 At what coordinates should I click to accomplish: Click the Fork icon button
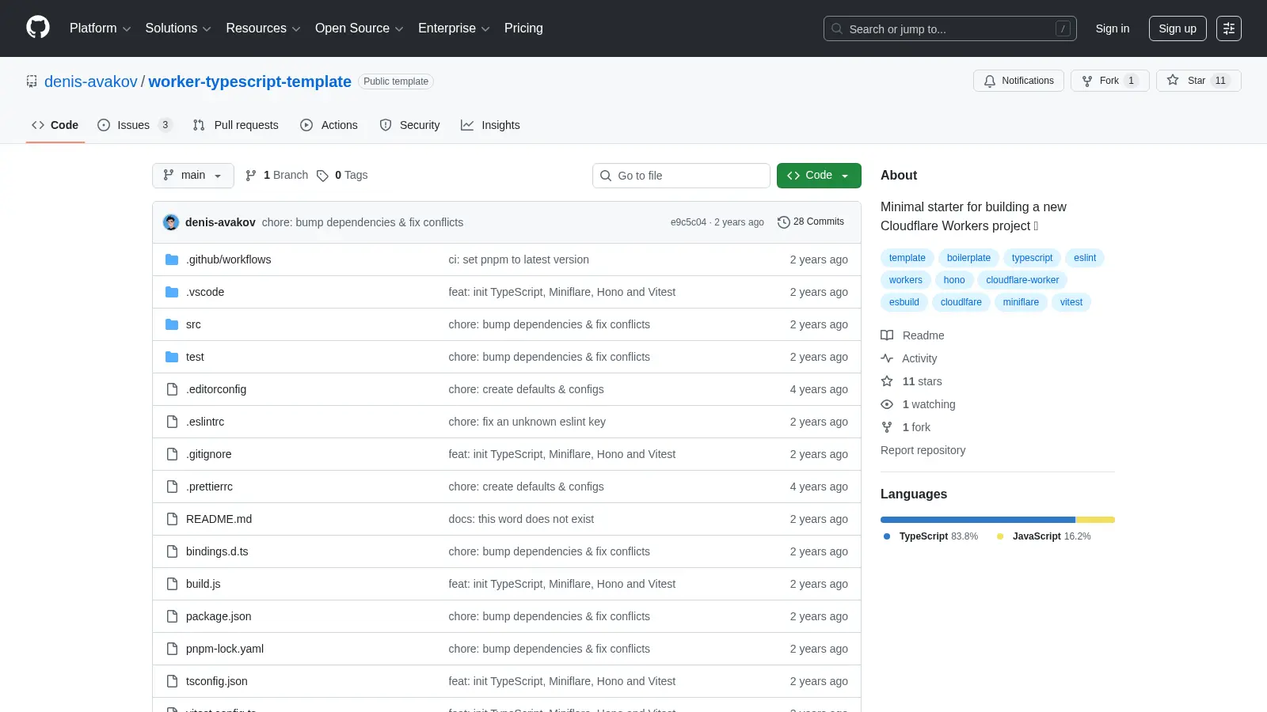pos(1087,81)
